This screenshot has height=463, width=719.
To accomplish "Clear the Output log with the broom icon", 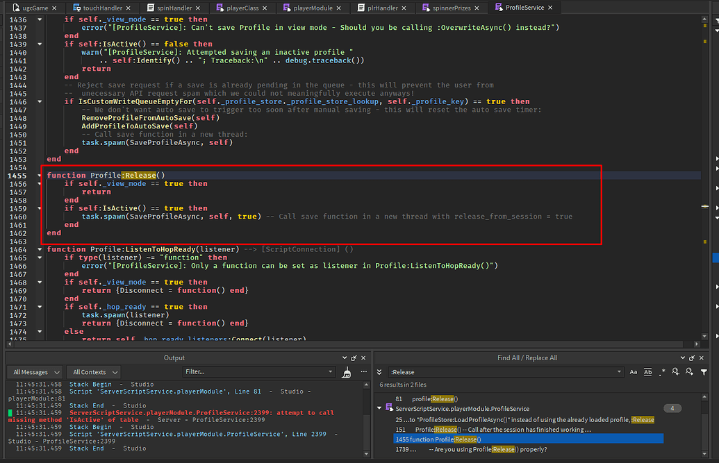I will tap(347, 373).
